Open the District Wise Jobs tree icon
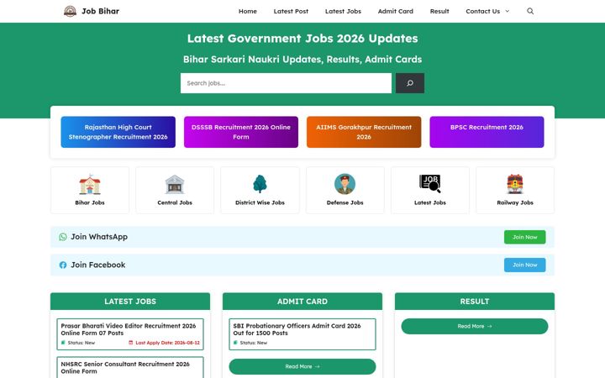Viewport: 605px width, 378px height. click(260, 184)
